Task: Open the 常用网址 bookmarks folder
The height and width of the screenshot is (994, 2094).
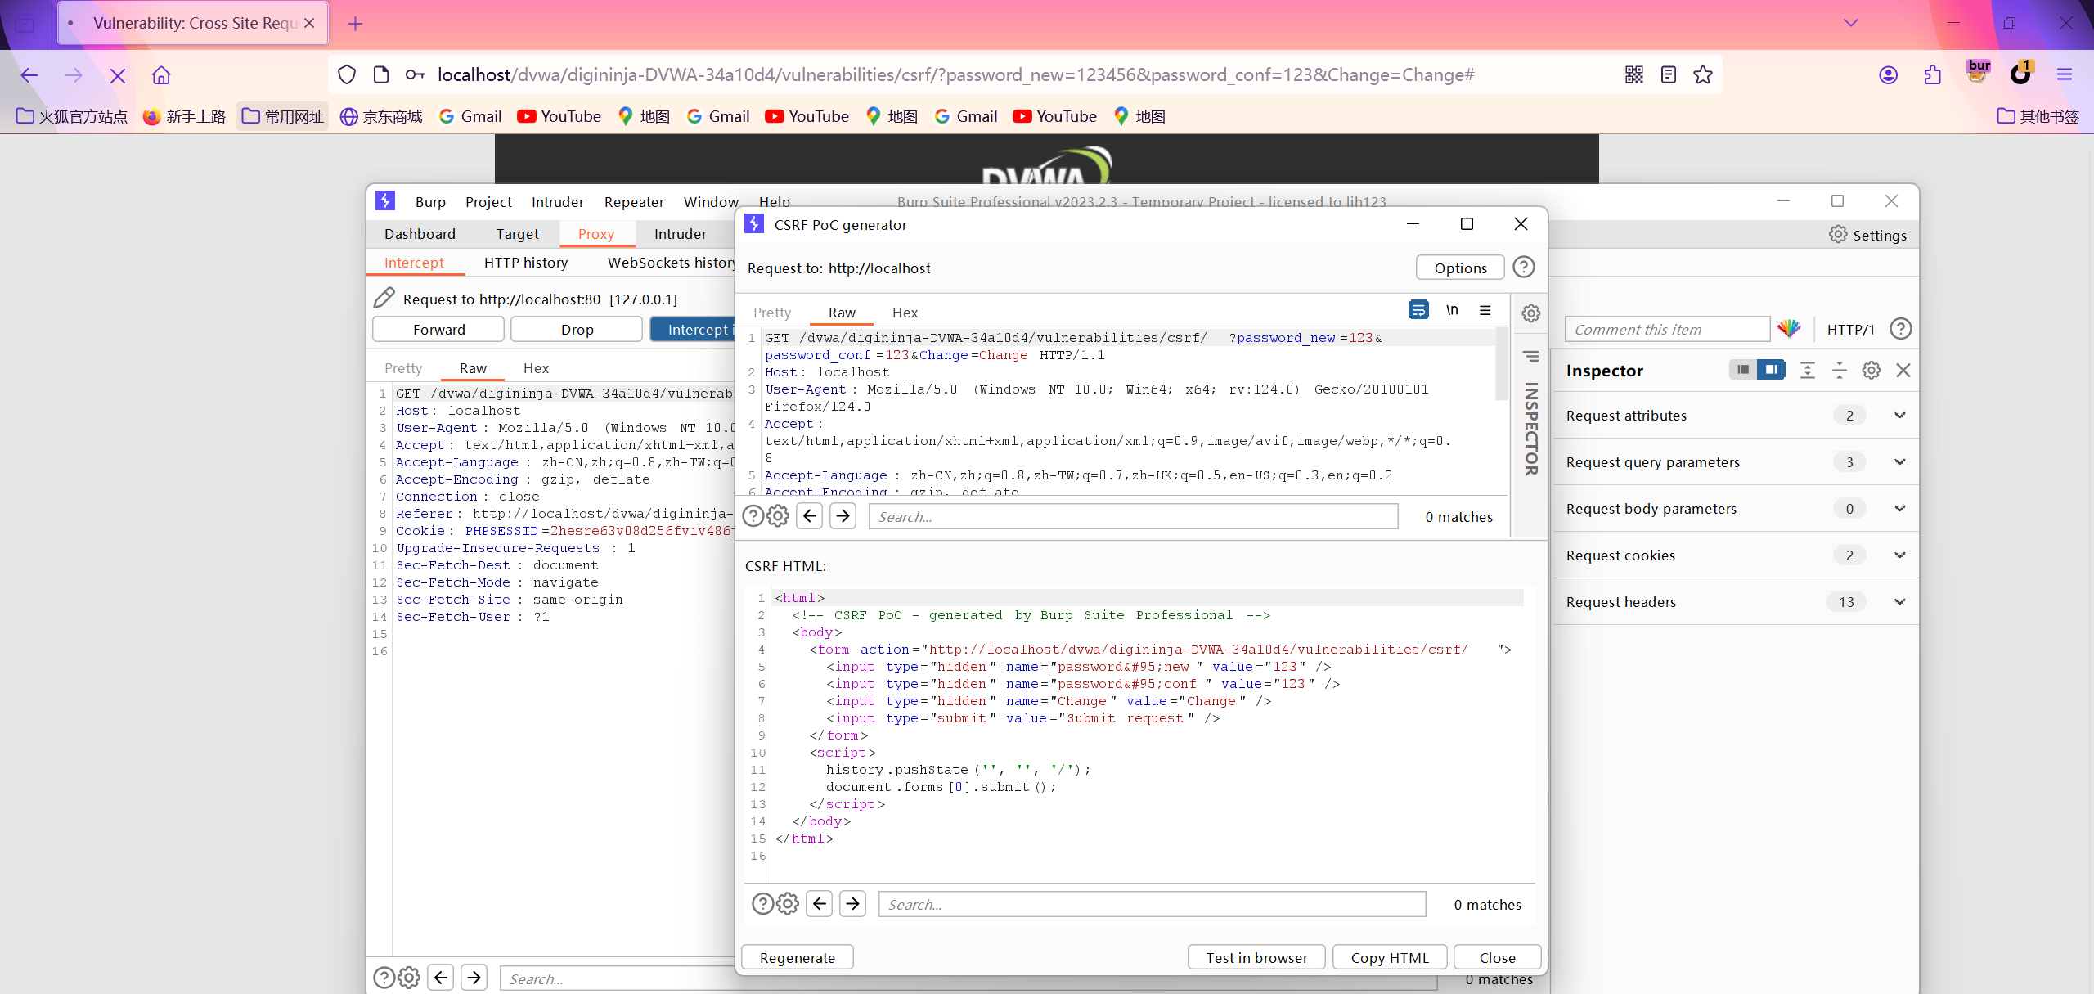Action: point(283,116)
